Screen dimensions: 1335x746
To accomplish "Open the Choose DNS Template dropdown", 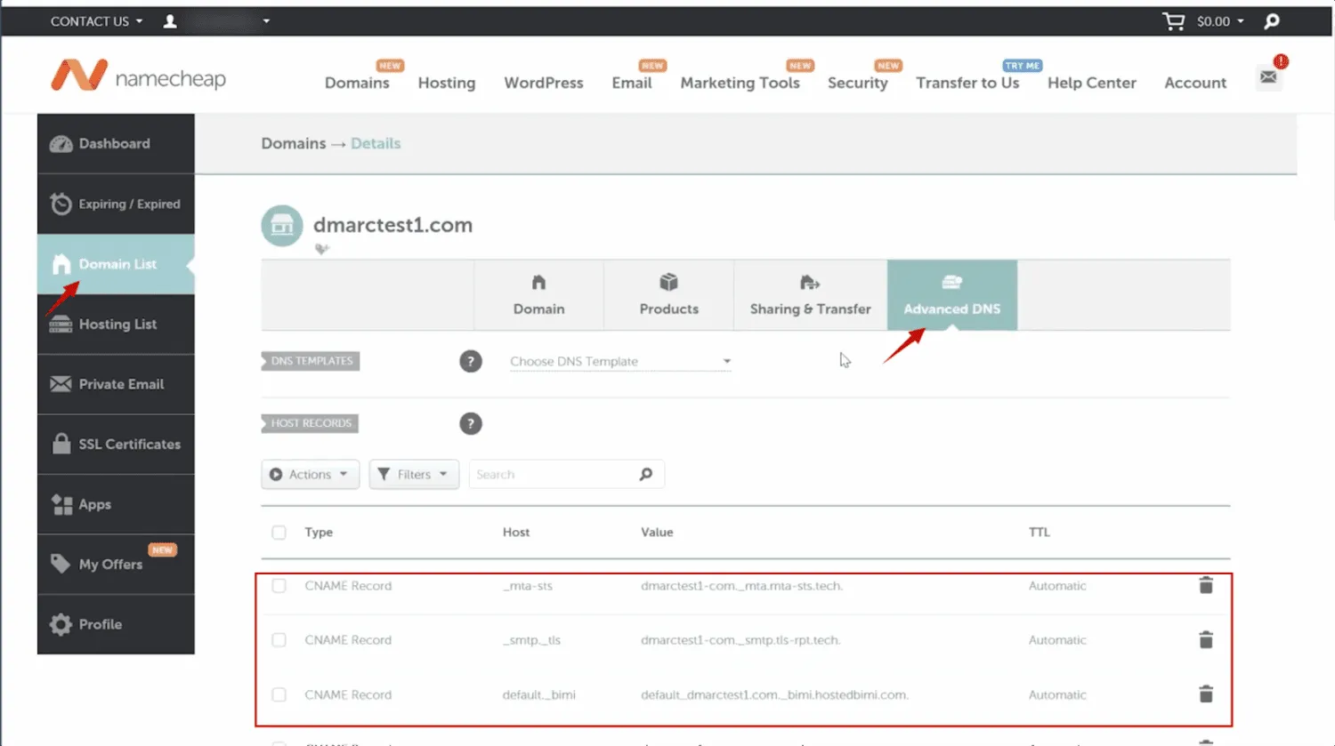I will click(620, 361).
